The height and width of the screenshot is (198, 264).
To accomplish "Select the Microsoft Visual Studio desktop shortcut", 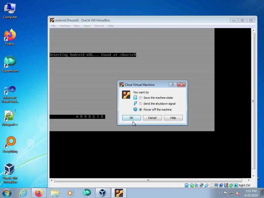I will [x=10, y=94].
